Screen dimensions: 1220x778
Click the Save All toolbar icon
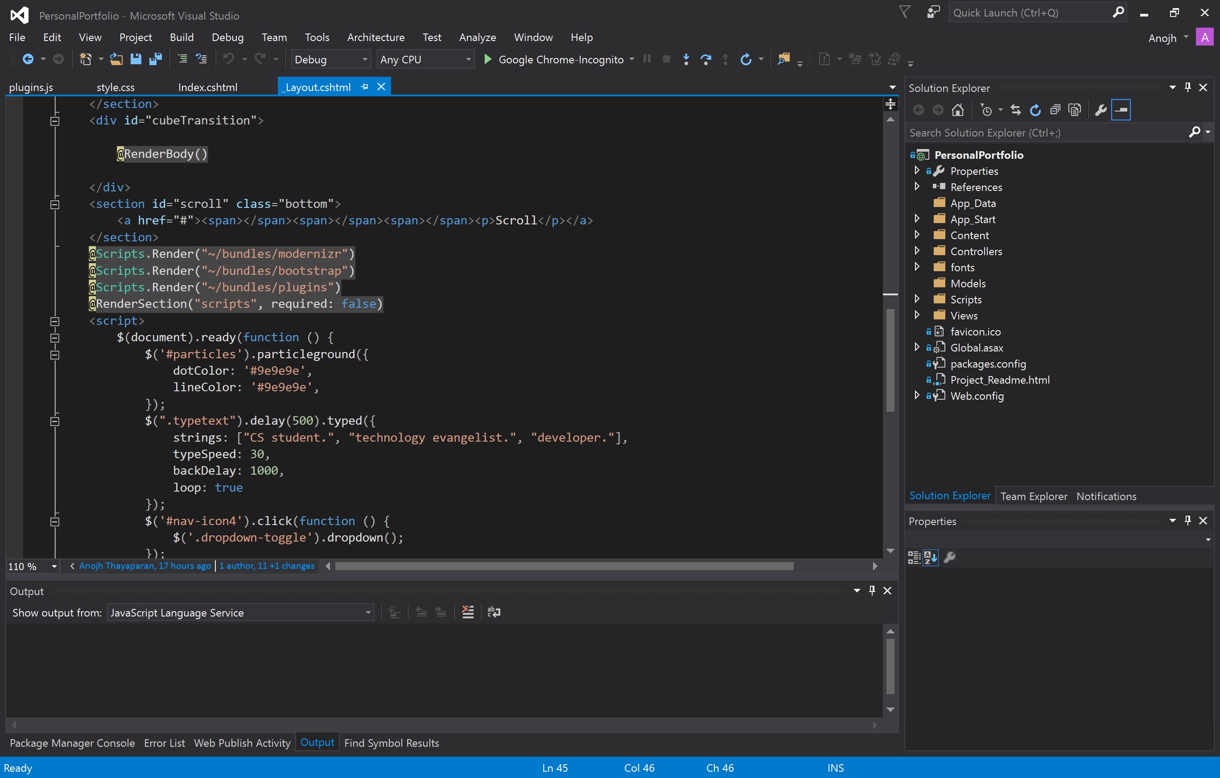[x=156, y=59]
